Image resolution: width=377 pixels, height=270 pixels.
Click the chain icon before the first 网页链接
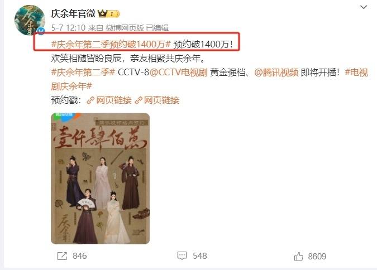click(90, 100)
